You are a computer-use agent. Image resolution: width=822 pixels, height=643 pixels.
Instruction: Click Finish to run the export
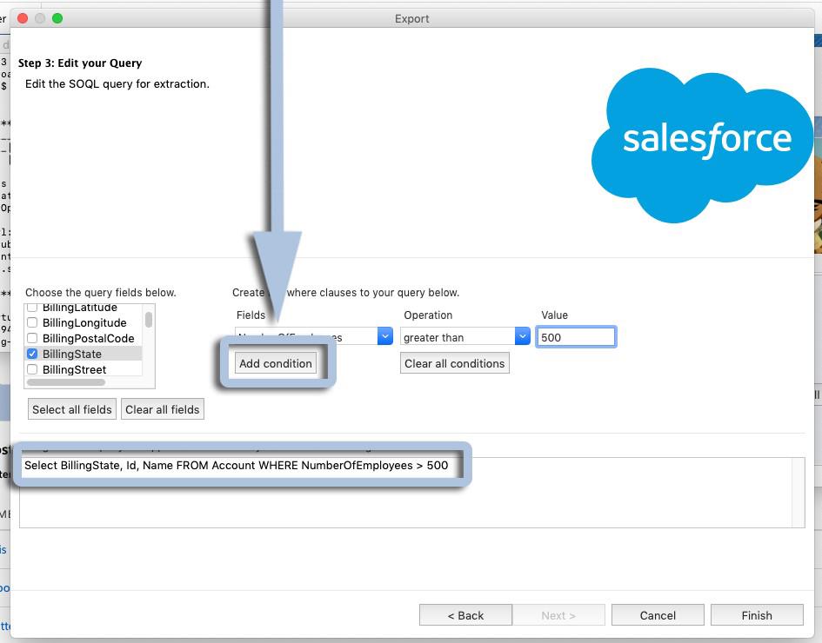click(x=756, y=615)
